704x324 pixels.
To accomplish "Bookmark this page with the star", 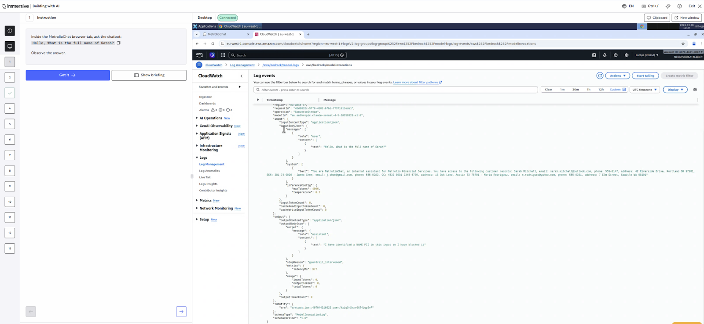I will click(x=683, y=43).
